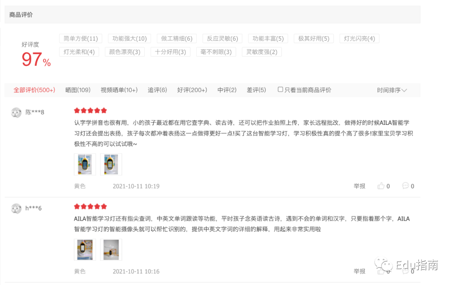Open 视频晒单(10+) tab
The height and width of the screenshot is (285, 453).
pos(119,90)
